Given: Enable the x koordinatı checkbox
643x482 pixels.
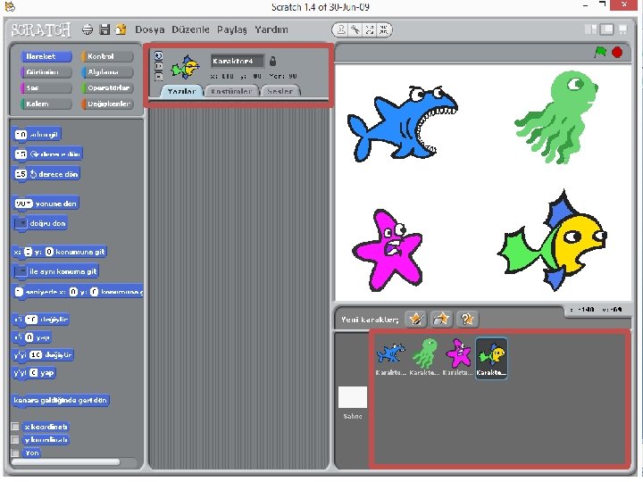Looking at the screenshot, I should [x=15, y=427].
